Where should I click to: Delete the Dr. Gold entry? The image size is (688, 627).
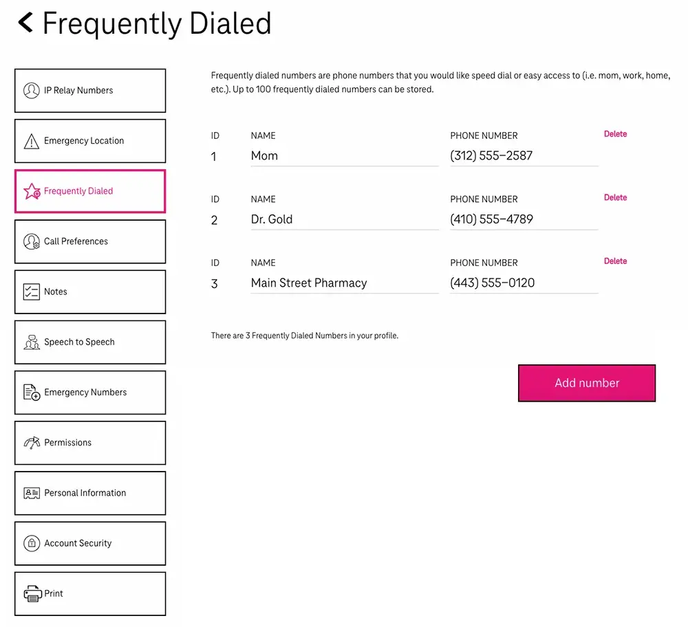(x=614, y=197)
